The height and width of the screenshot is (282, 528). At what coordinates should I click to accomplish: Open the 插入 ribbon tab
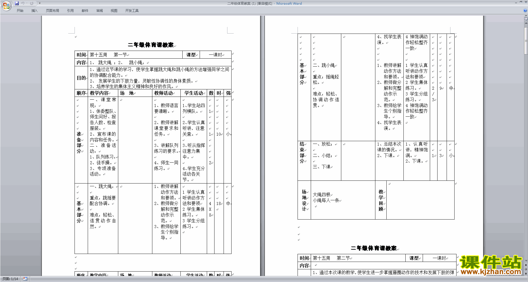pyautogui.click(x=34, y=10)
